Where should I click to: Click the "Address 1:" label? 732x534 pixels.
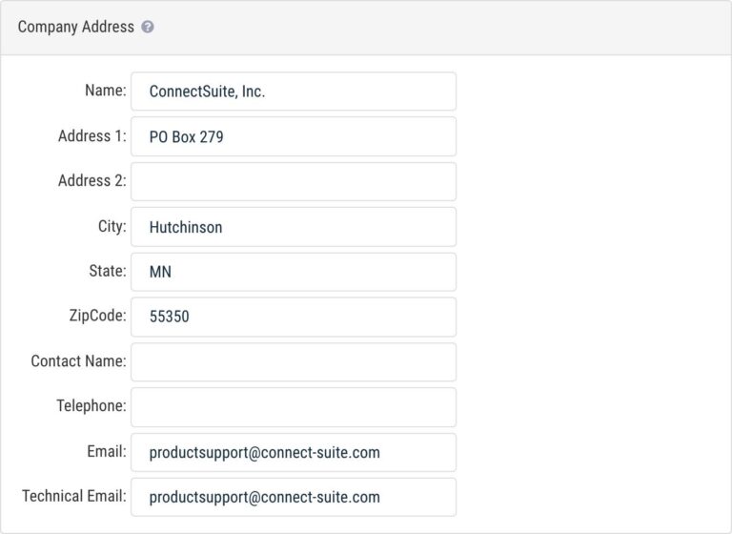pos(91,136)
